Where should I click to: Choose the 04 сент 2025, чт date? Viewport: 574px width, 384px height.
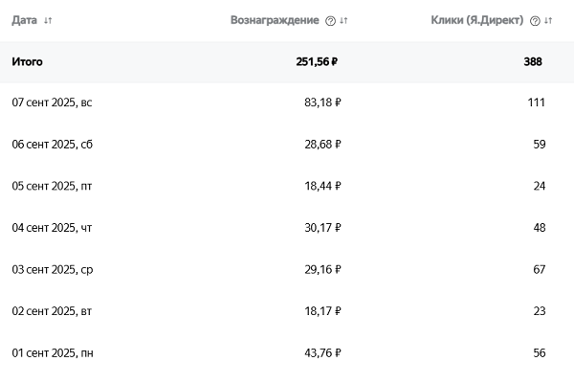[53, 228]
